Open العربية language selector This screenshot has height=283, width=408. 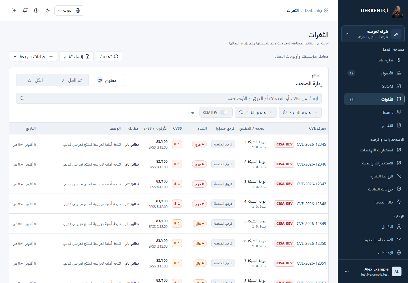[x=69, y=10]
